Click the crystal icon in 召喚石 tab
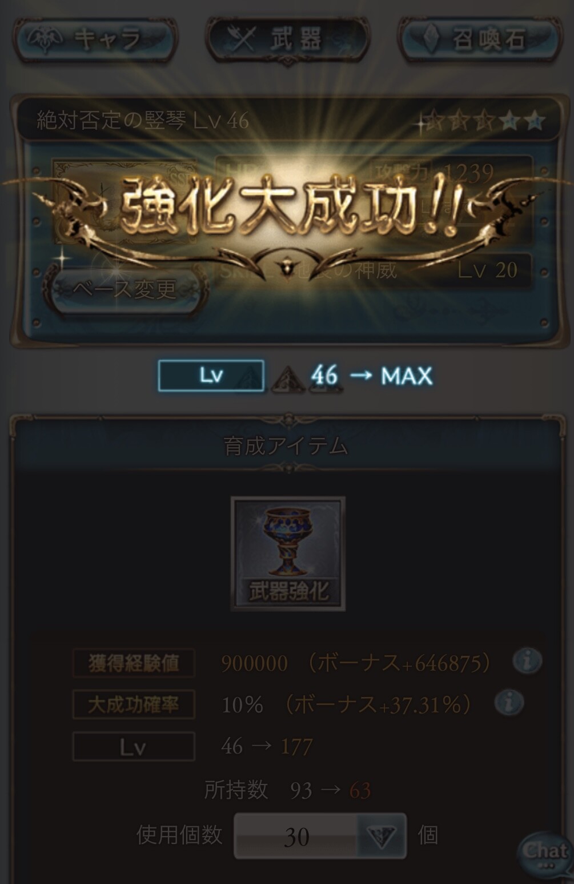This screenshot has height=884, width=574. [432, 39]
